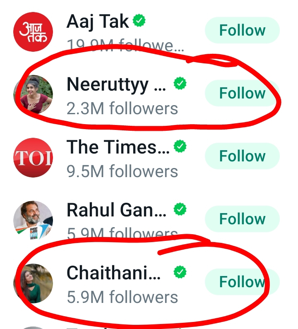Click the verified badge beside Rahul Gan...

point(180,210)
